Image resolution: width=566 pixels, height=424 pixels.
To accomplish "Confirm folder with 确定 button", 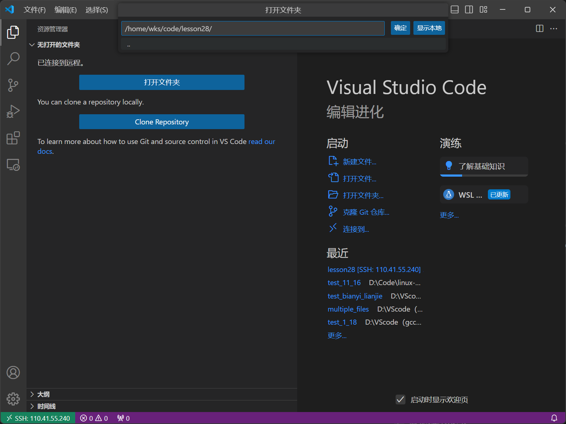I will (x=400, y=28).
